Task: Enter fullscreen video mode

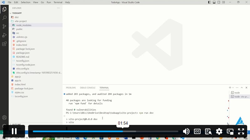Action: tap(241, 131)
